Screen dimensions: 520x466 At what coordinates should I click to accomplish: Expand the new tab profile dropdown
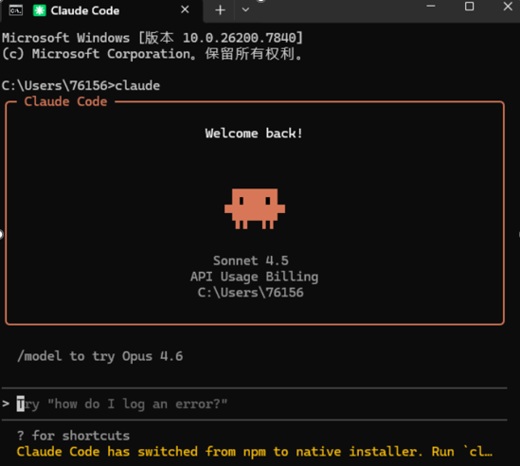(245, 10)
